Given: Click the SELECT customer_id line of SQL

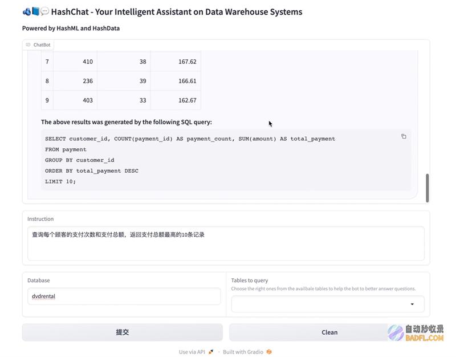Looking at the screenshot, I should click(x=190, y=139).
